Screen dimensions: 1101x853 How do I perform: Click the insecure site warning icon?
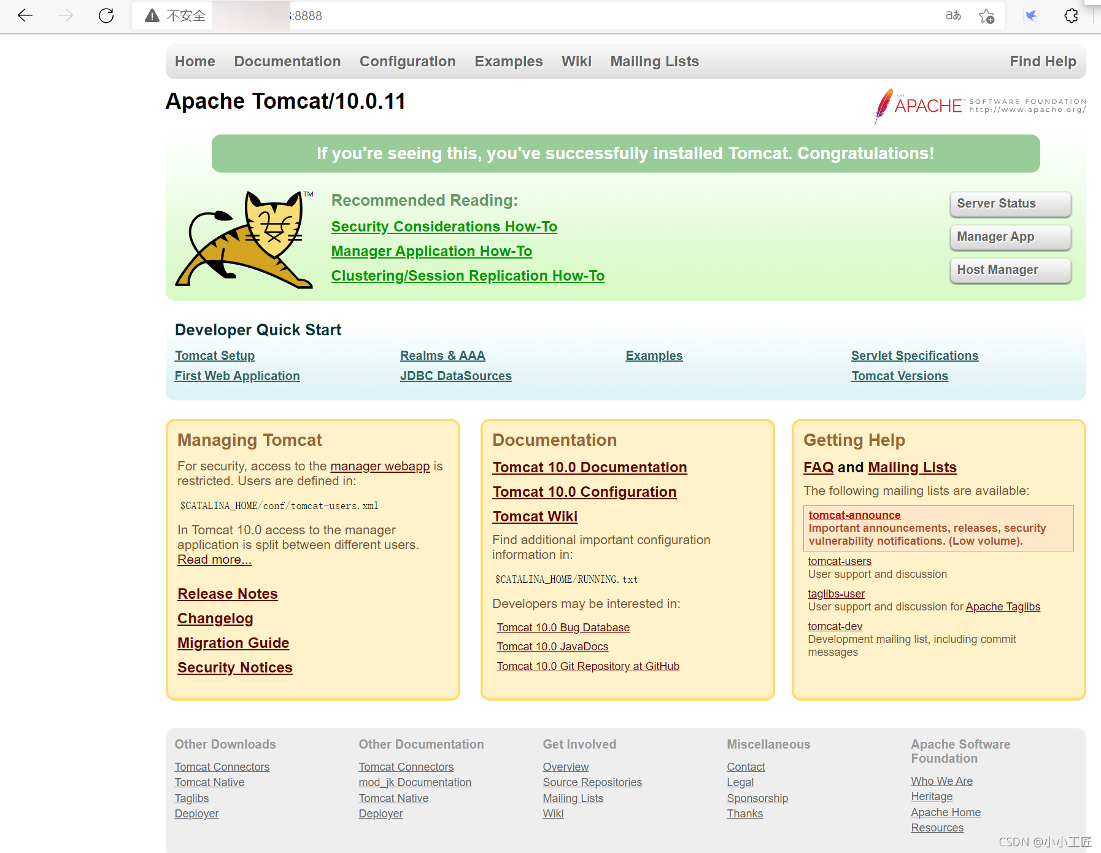152,15
